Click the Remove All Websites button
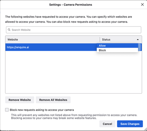 [53, 100]
